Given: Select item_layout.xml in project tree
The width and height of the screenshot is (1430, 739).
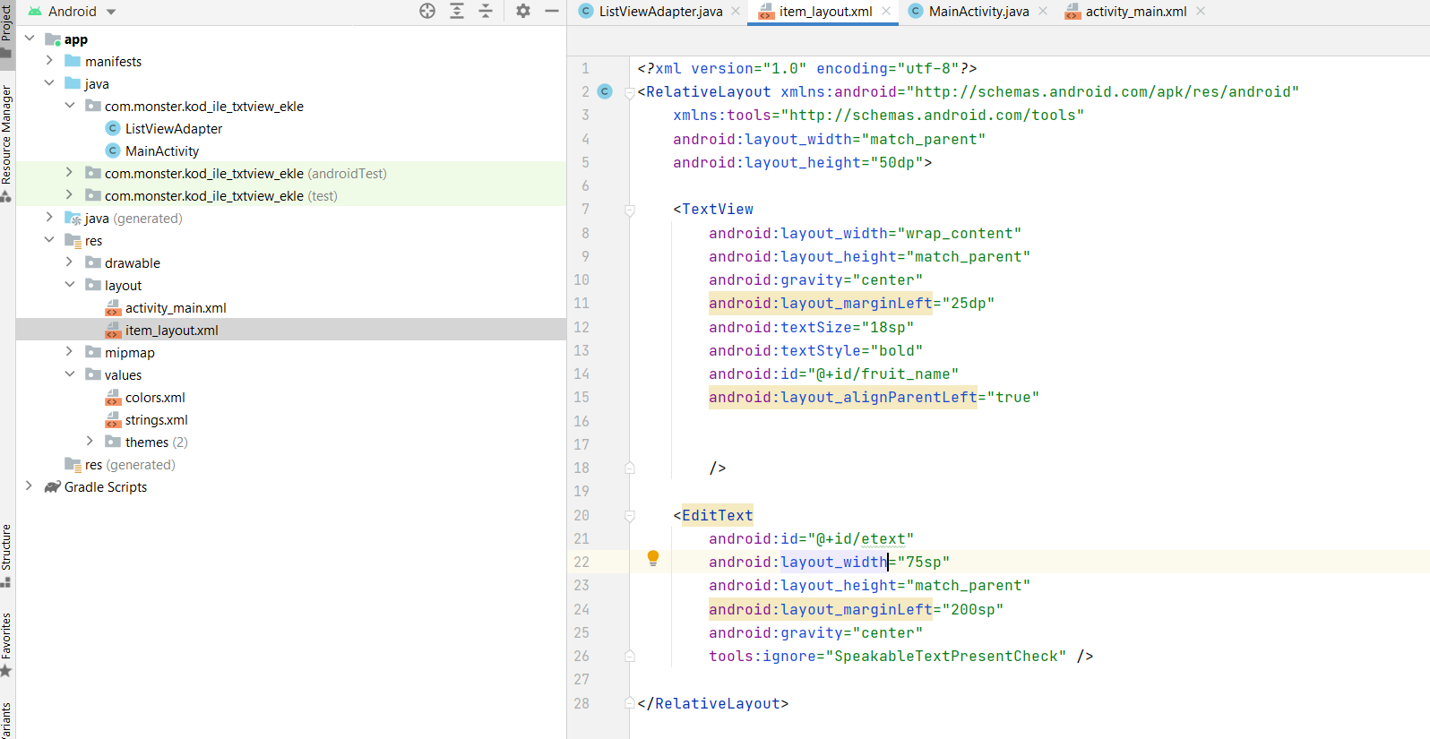Looking at the screenshot, I should [172, 331].
